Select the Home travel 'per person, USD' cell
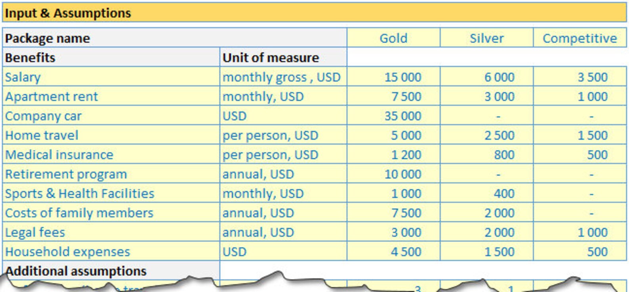Screen dimensions: 629x292 283,135
